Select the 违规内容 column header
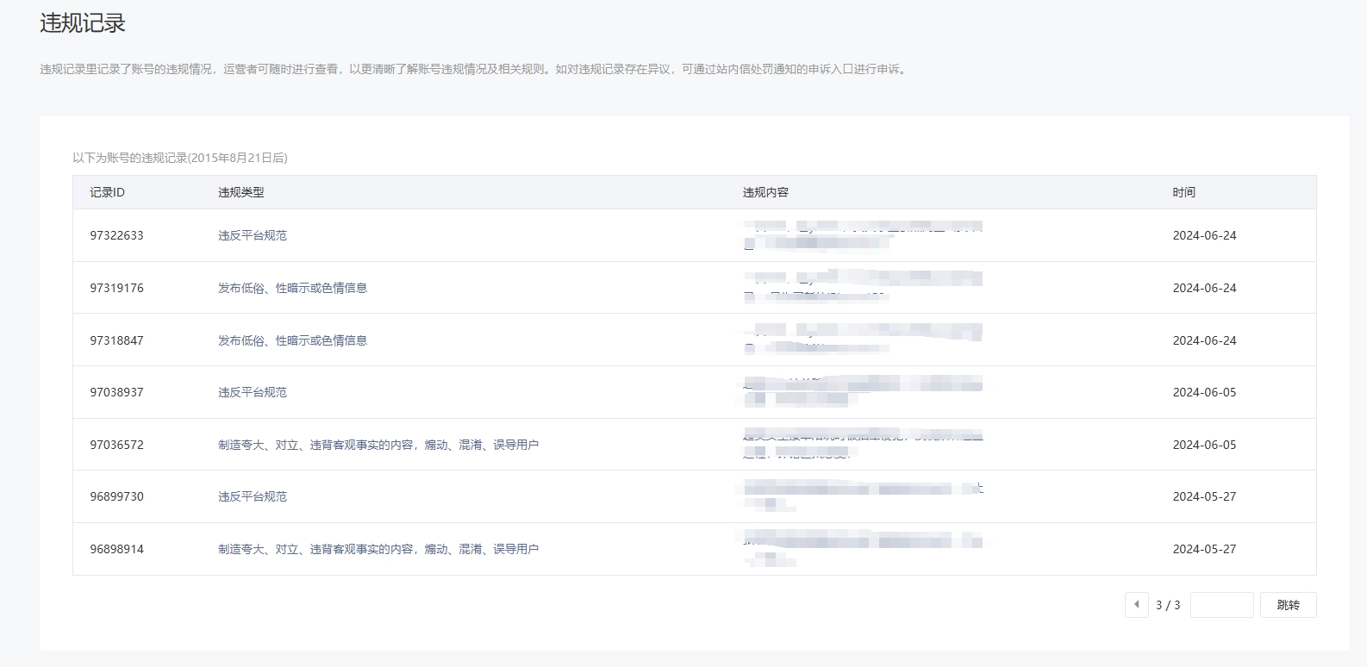 (765, 192)
